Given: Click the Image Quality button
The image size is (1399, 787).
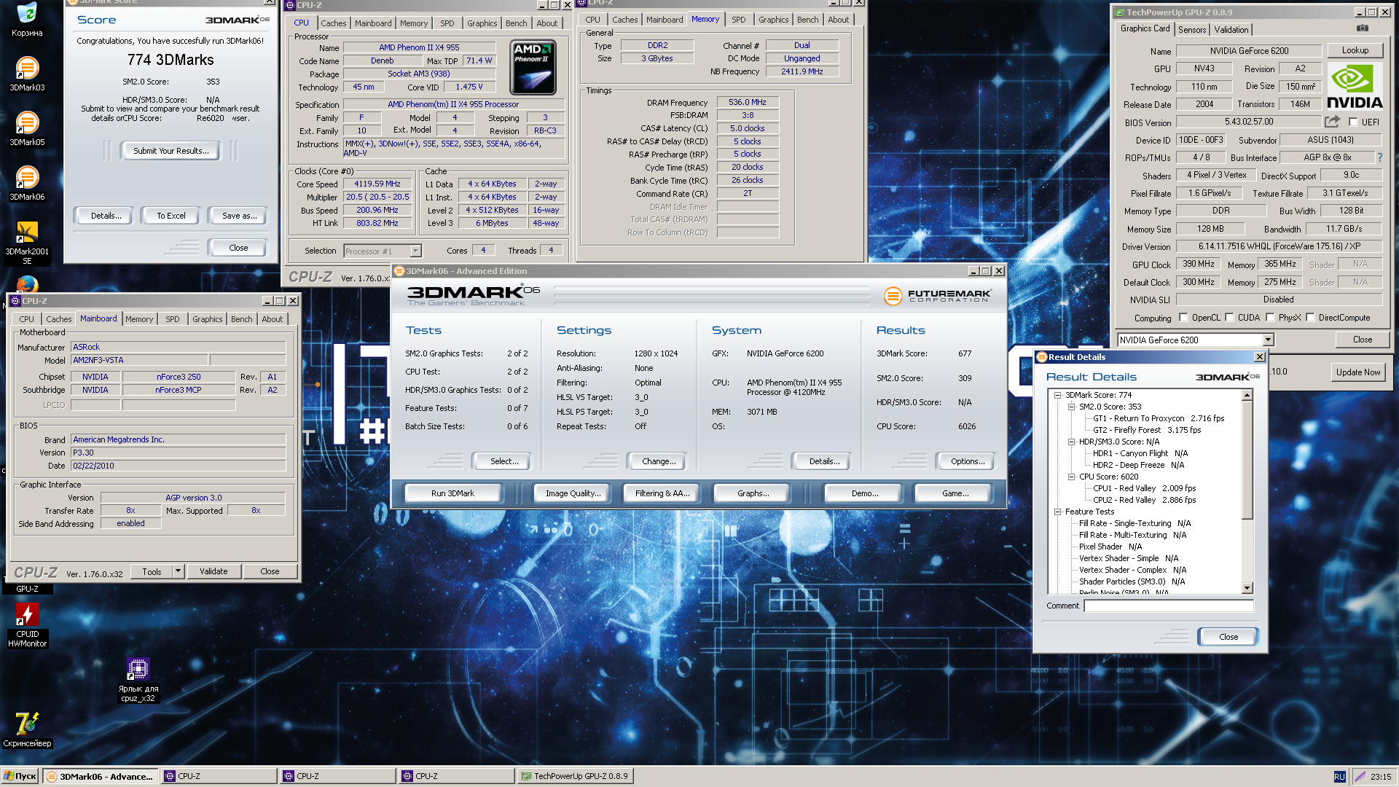Looking at the screenshot, I should click(573, 493).
